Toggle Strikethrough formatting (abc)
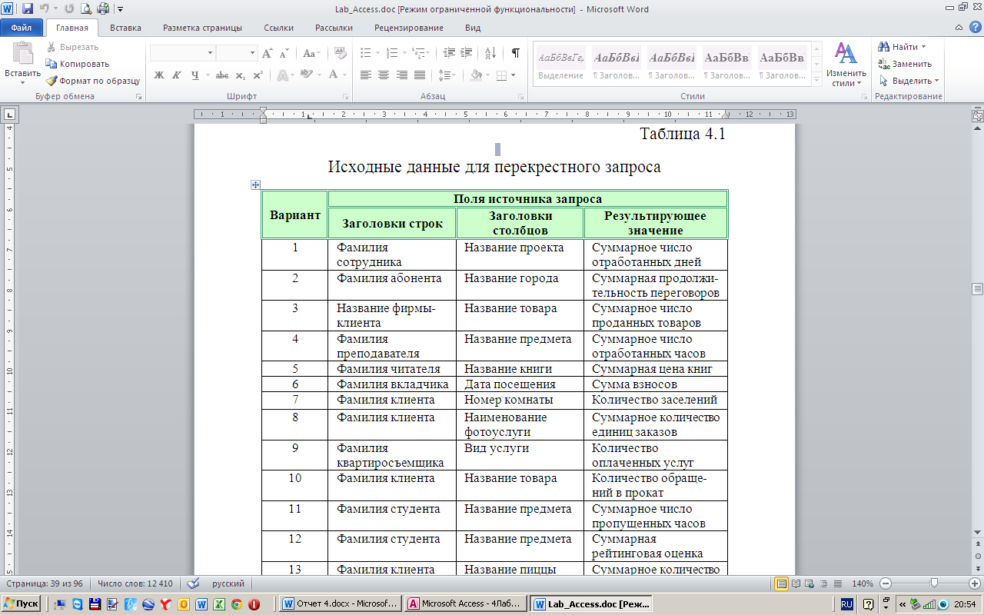This screenshot has width=984, height=615. [222, 75]
